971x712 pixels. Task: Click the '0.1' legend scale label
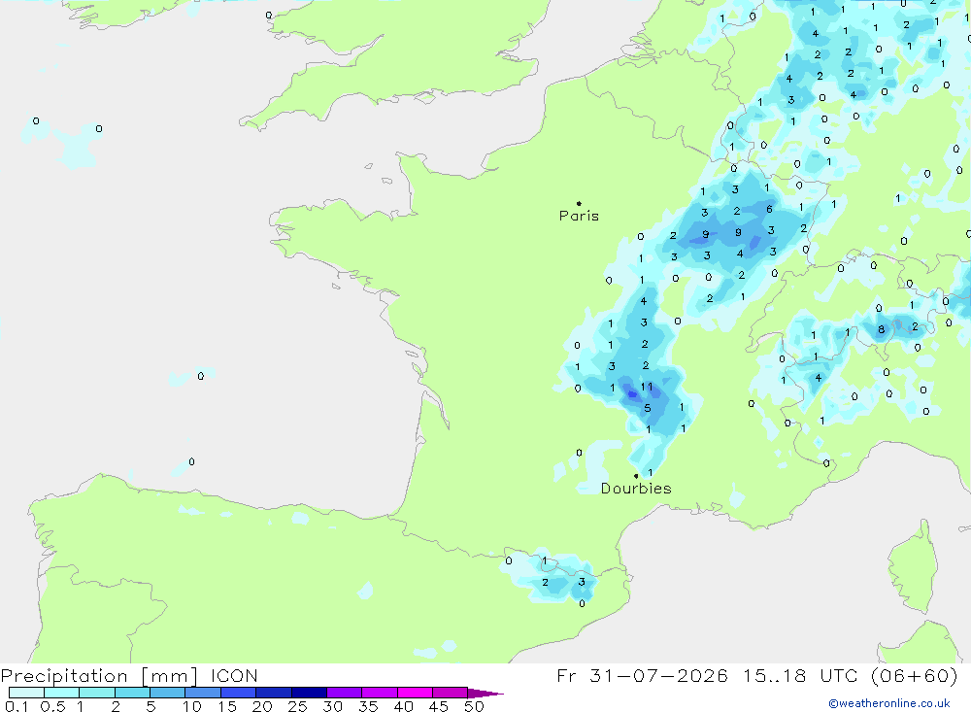pyautogui.click(x=17, y=706)
